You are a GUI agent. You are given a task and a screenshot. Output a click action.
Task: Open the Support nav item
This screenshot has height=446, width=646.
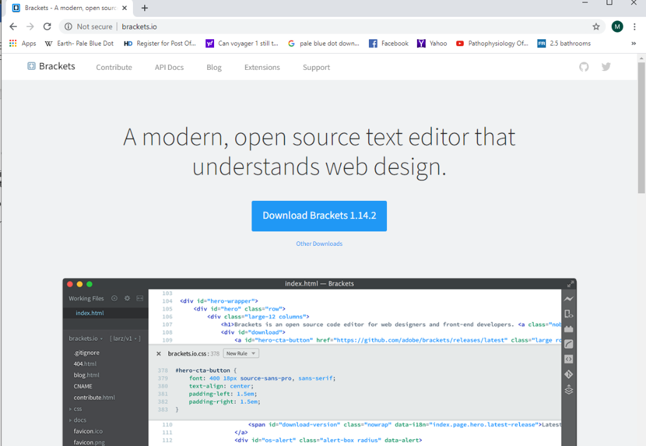point(316,67)
